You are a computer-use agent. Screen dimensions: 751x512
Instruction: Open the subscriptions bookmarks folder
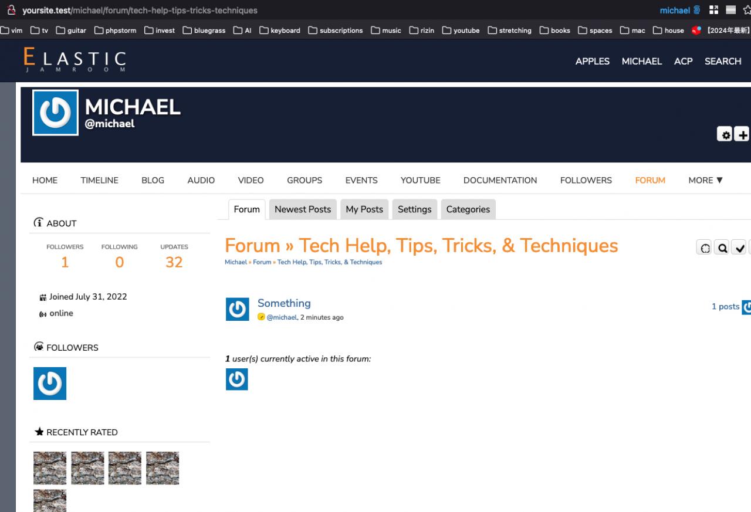336,30
